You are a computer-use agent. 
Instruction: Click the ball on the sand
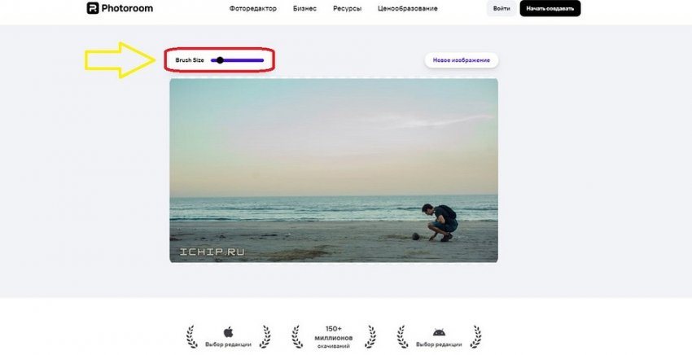point(415,237)
